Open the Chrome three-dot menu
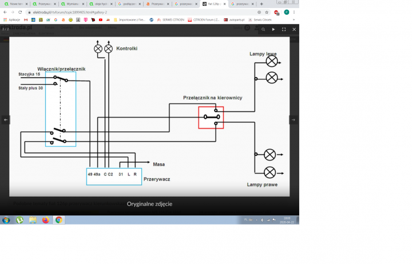The height and width of the screenshot is (264, 412). point(295,12)
